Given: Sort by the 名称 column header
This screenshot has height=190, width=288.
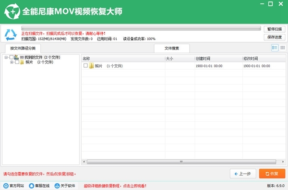Looking at the screenshot, I should click(123, 59).
